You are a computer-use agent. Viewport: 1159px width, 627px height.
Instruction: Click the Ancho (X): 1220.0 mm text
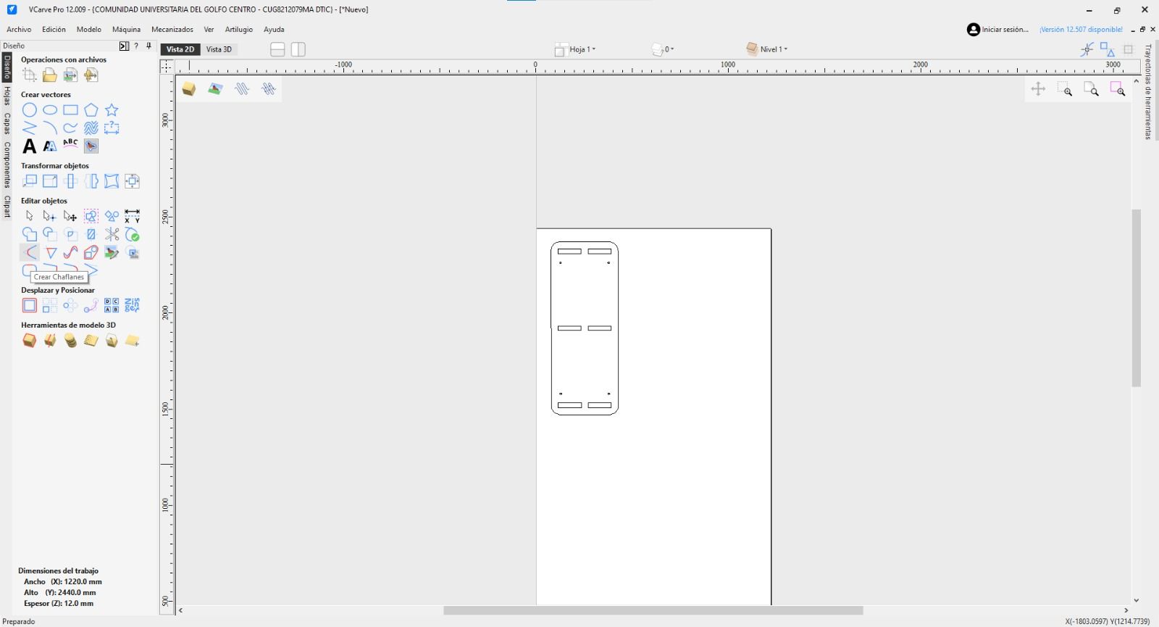coord(63,581)
